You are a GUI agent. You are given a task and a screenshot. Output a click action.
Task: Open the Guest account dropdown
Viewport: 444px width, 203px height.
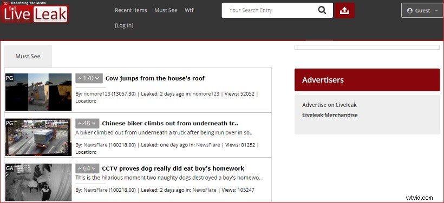(422, 10)
